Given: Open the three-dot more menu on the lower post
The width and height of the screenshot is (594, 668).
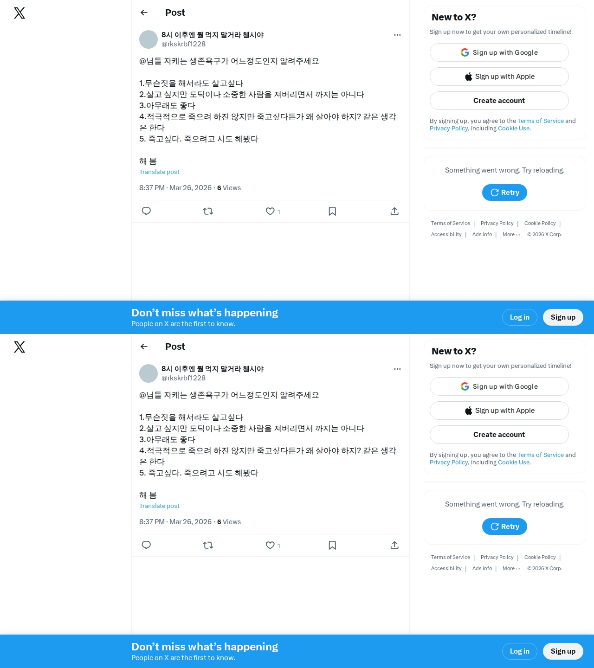Looking at the screenshot, I should (397, 369).
